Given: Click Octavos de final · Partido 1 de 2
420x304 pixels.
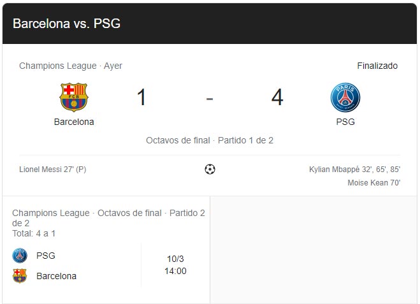Looking at the screenshot, I should (x=210, y=140).
